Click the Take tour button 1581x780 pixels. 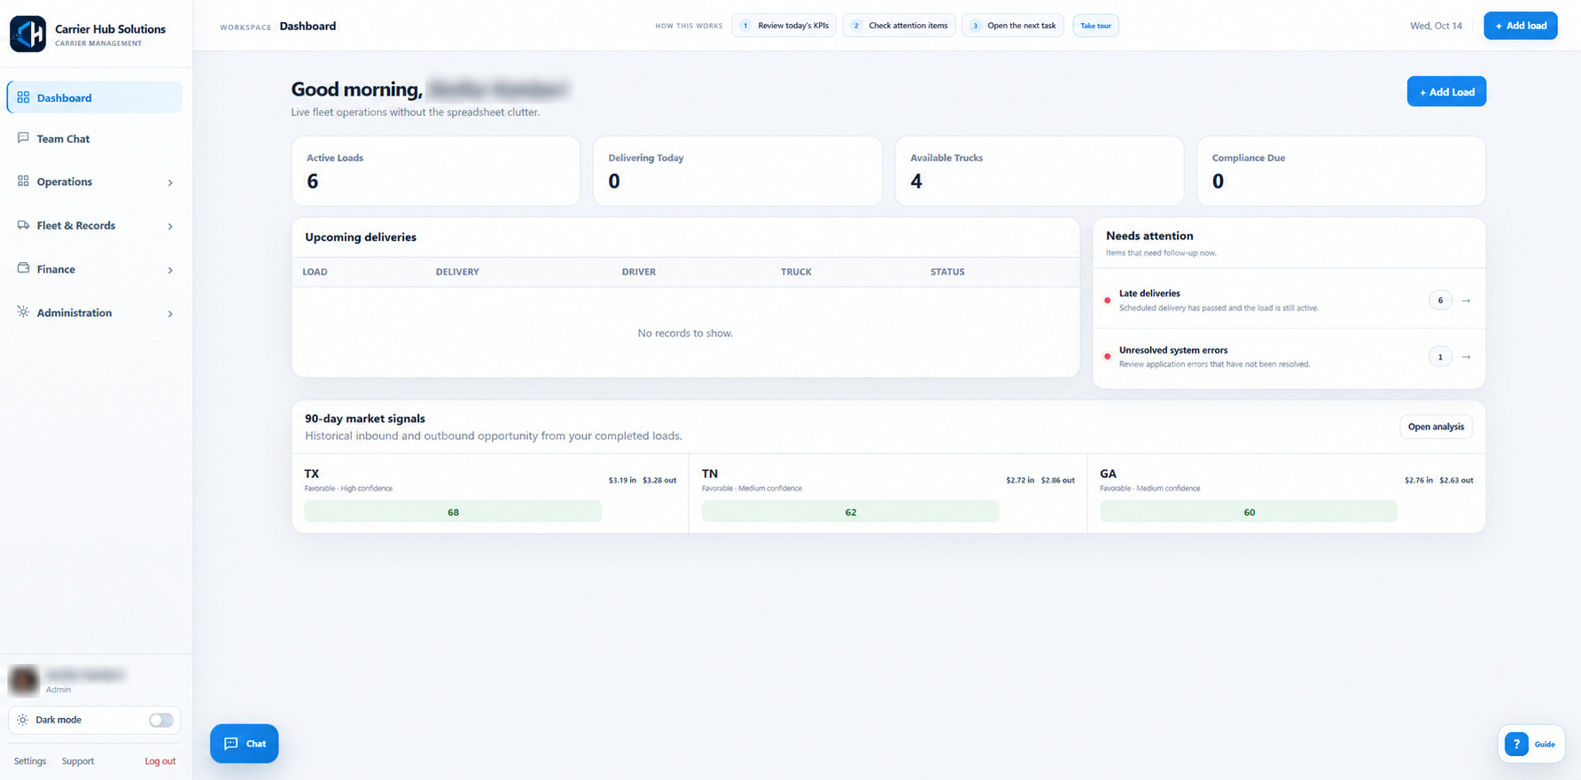click(1095, 26)
